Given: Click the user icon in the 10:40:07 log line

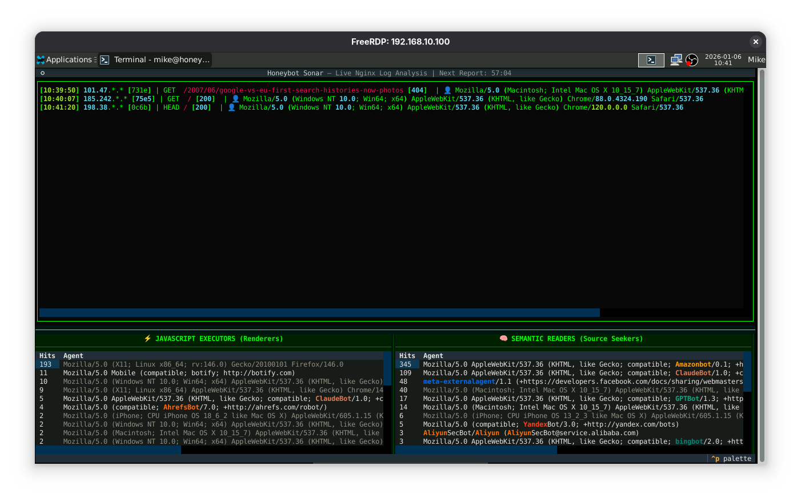Looking at the screenshot, I should tap(235, 99).
